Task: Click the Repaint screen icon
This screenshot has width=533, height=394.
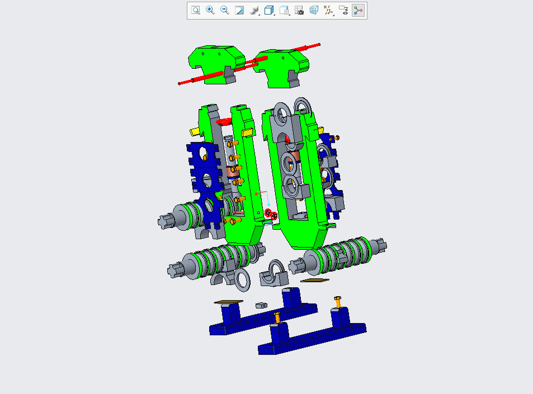Action: click(x=239, y=11)
